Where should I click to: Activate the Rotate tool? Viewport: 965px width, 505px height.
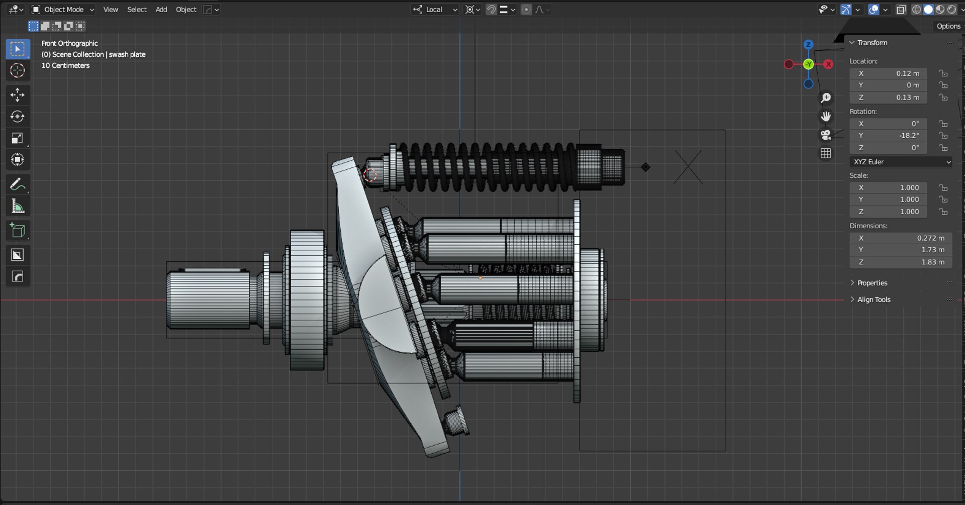click(18, 117)
